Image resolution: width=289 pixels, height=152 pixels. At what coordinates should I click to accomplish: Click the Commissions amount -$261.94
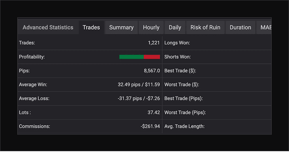[150, 126]
